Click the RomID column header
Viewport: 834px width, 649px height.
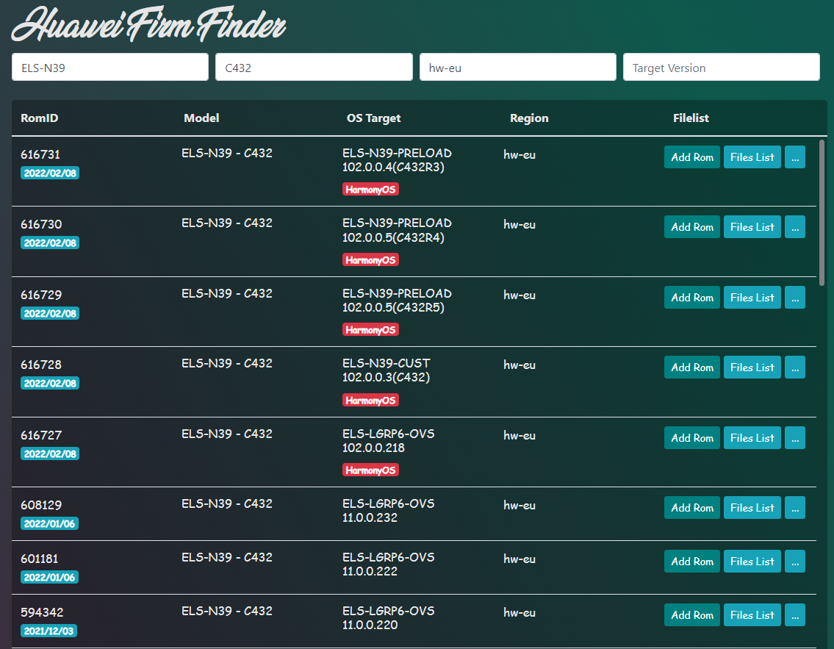pyautogui.click(x=40, y=118)
